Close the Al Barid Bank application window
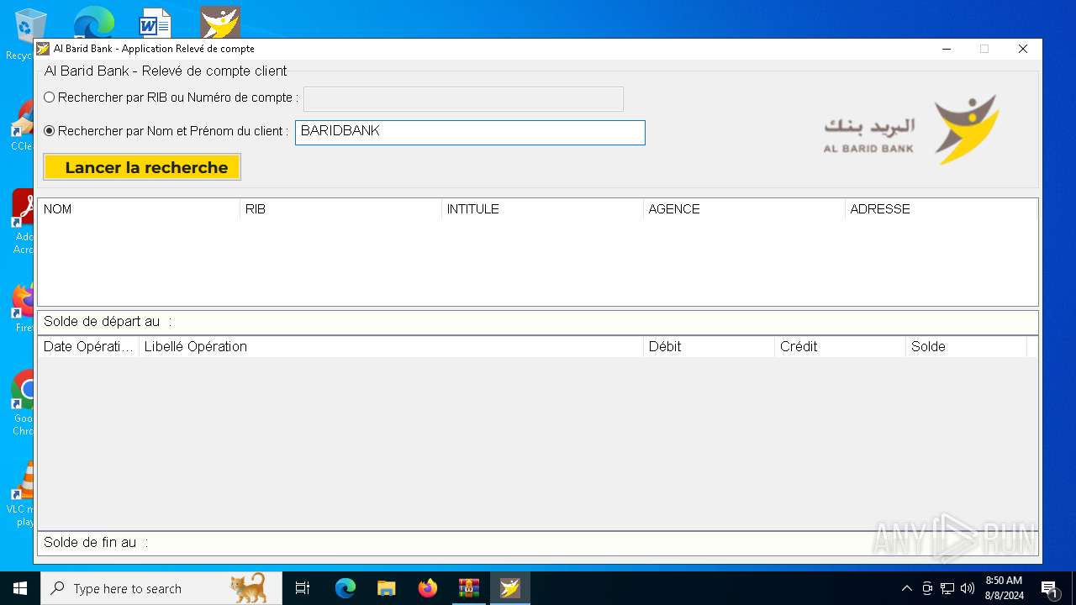 (x=1023, y=49)
